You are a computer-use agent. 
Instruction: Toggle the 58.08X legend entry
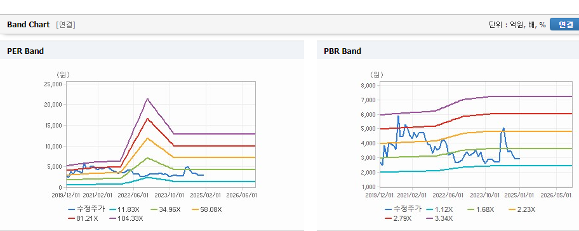pos(207,209)
